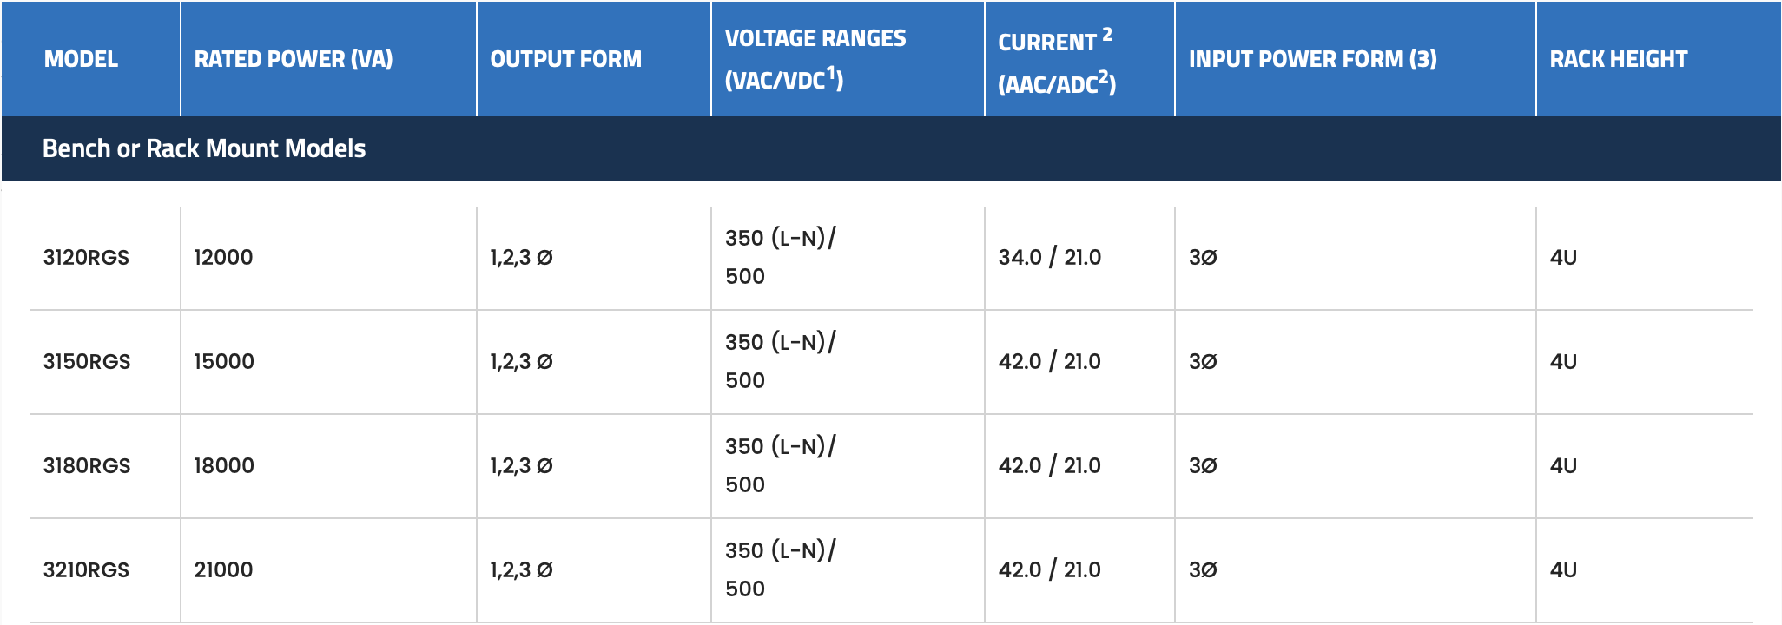Select the Bench or Rack Mount Models section
1782x625 pixels.
891,148
